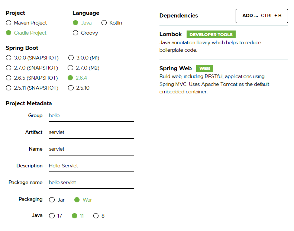Edit the Package name input field
This screenshot has width=294, height=231.
(x=91, y=183)
